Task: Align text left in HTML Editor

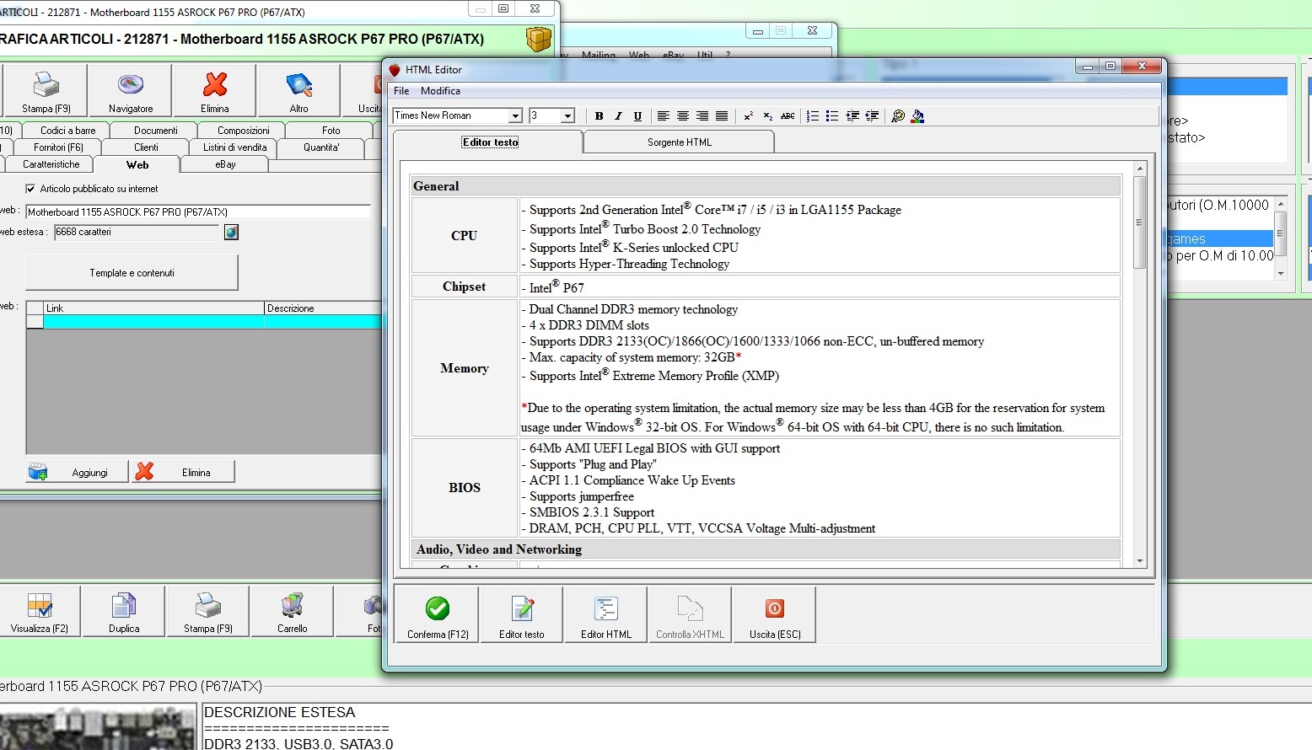Action: click(x=664, y=116)
